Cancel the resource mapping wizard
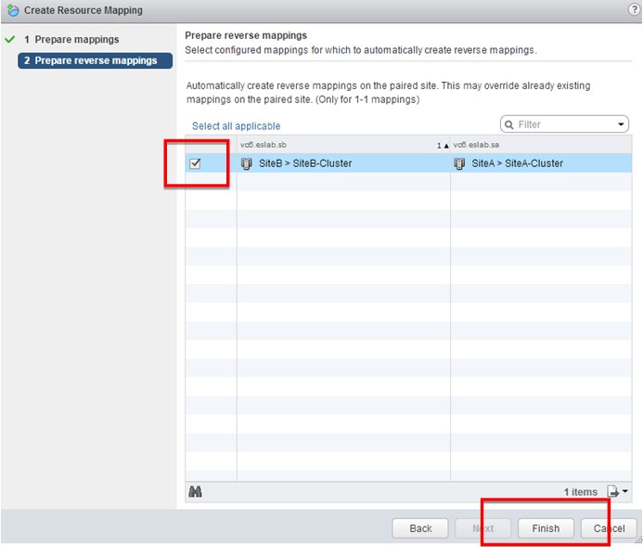Screen dimensions: 643x547 (610, 527)
